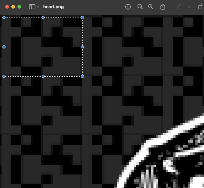Expand the sidebar view options chevron
Image resolution: width=204 pixels, height=188 pixels.
[x=38, y=7]
